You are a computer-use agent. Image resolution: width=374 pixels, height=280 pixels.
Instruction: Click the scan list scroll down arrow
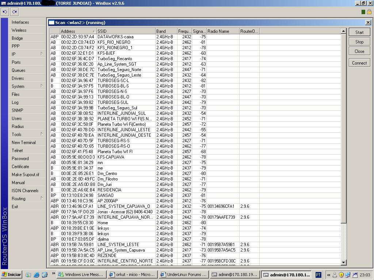343,262
